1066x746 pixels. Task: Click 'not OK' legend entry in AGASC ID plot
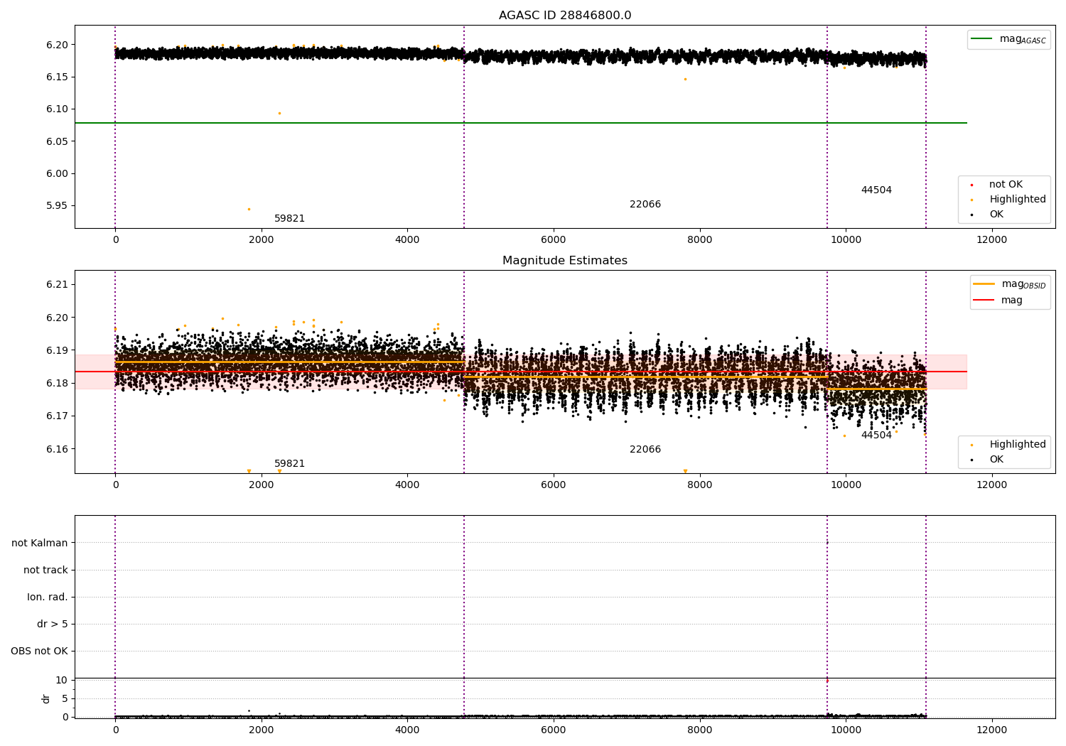coord(997,185)
